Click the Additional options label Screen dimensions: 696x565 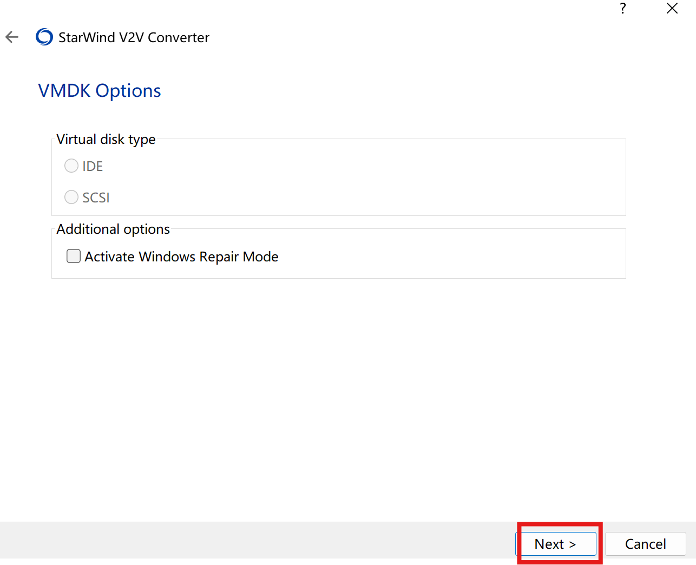[113, 229]
